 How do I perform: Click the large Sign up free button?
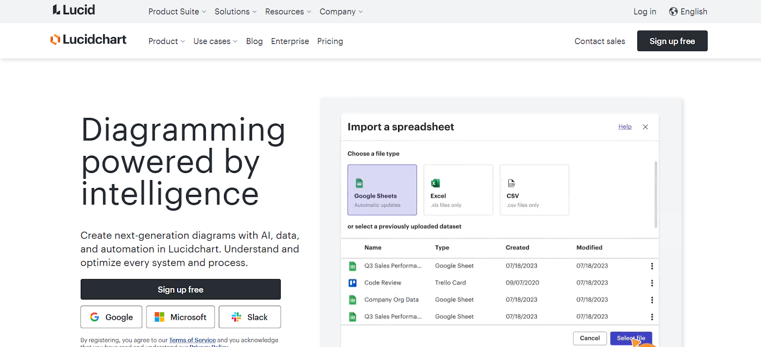(x=181, y=289)
